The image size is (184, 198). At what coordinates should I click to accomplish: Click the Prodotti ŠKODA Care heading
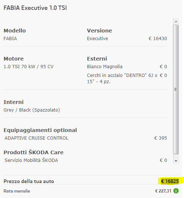(34, 152)
